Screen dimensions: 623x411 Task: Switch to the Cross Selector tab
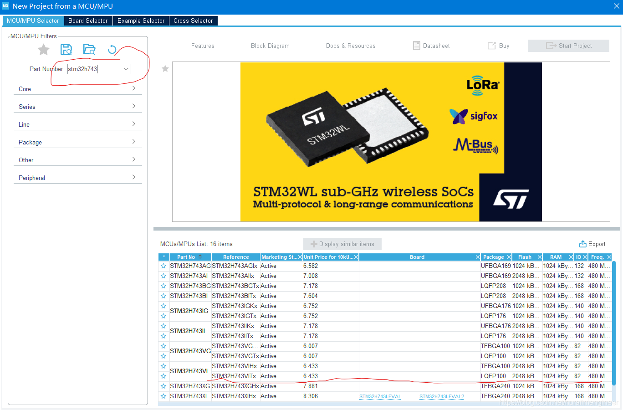pyautogui.click(x=193, y=21)
